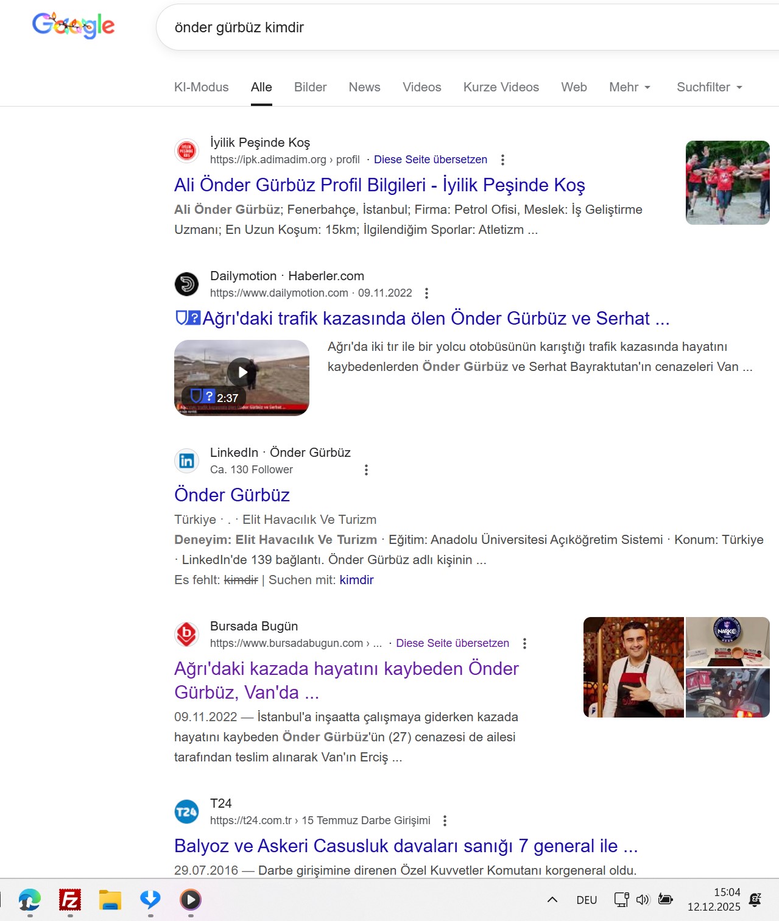Expand the Suchfilter dropdown
This screenshot has height=921, width=779.
point(710,87)
